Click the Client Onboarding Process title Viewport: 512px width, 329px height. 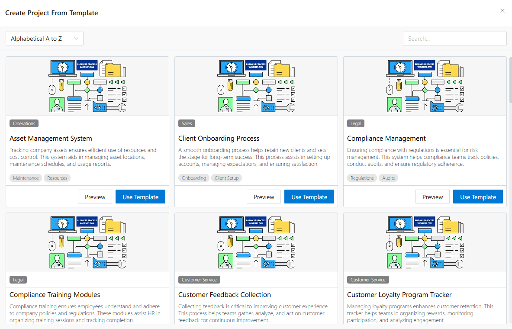click(219, 139)
